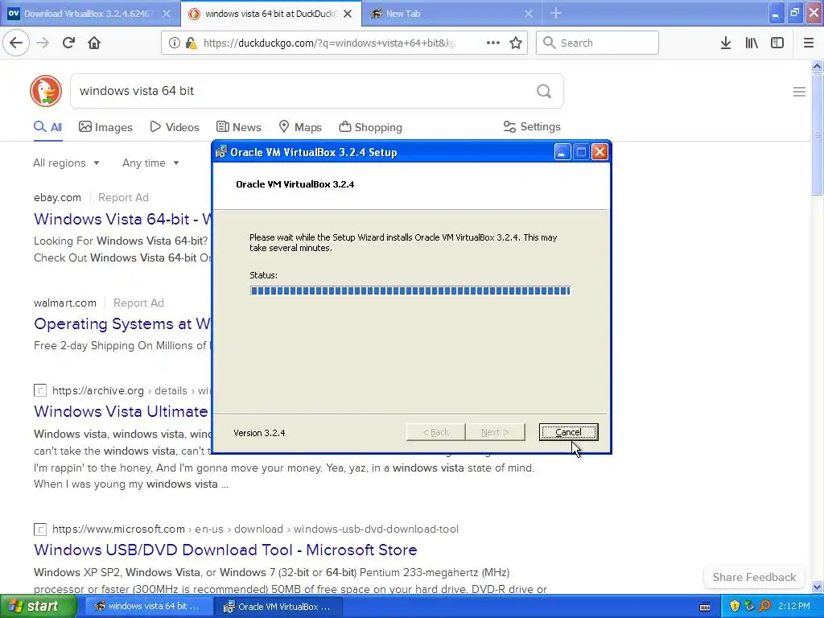824x618 pixels.
Task: Click the archive.org result favicon
Action: [40, 390]
